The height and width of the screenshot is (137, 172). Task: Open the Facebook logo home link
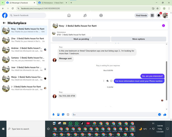tap(5, 15)
